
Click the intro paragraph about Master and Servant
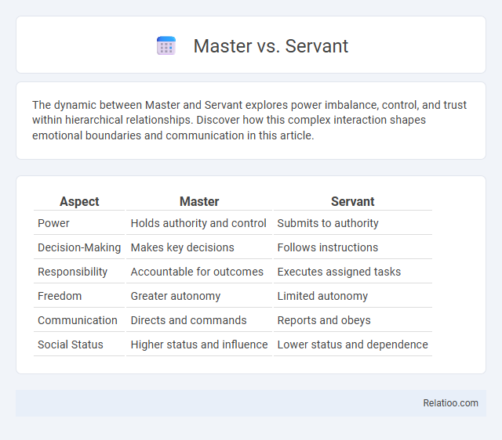pyautogui.click(x=249, y=120)
